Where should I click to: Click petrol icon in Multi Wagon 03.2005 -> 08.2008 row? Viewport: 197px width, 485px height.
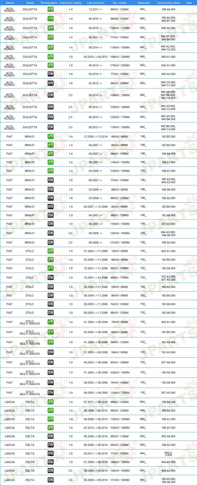click(x=51, y=332)
